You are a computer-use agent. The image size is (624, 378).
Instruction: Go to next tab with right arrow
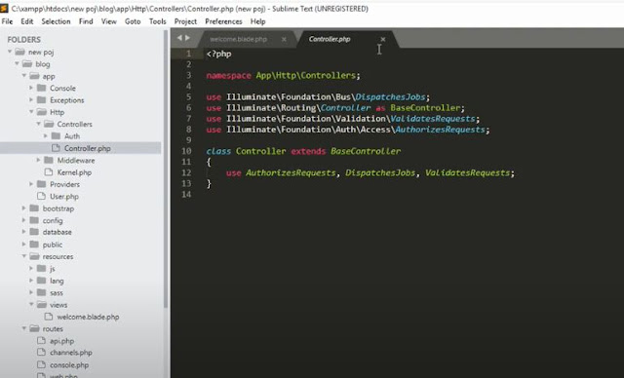coord(187,38)
